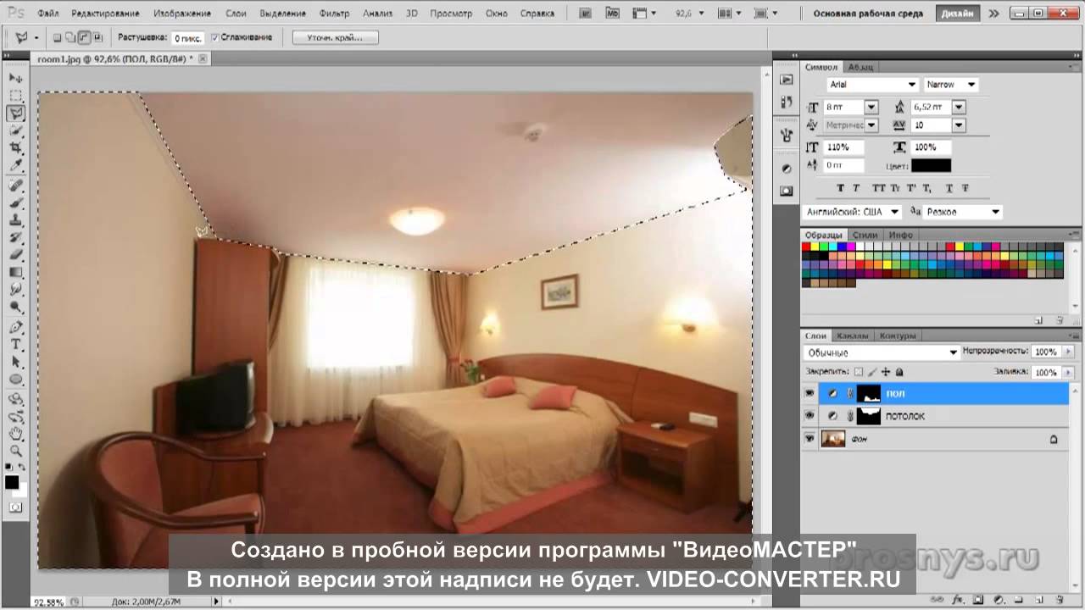Click the layer effects fx icon

click(x=957, y=598)
